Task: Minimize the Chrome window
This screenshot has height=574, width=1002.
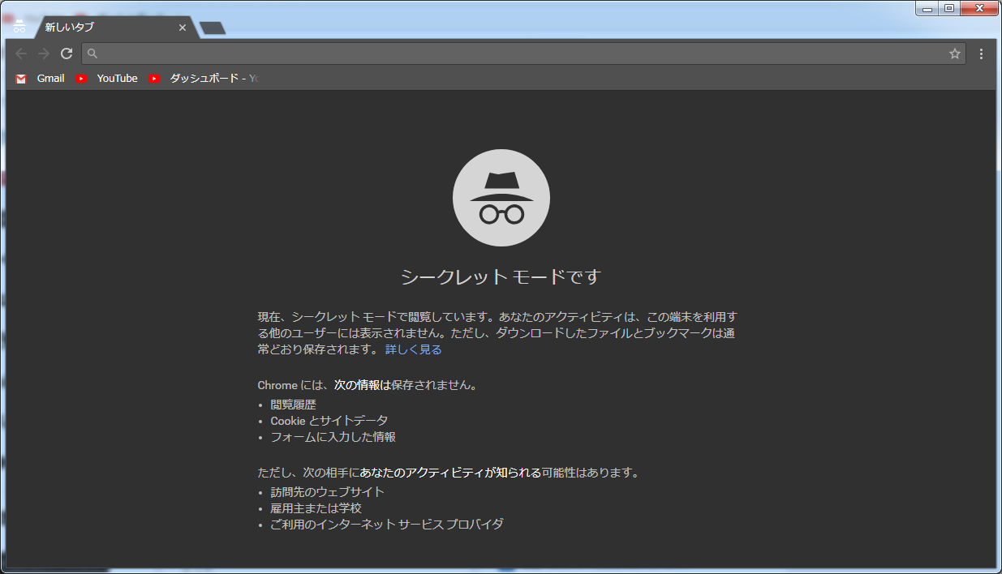Action: tap(927, 8)
